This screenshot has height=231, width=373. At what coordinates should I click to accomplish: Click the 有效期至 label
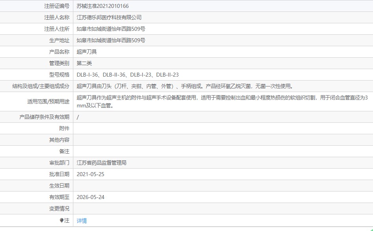point(59,197)
